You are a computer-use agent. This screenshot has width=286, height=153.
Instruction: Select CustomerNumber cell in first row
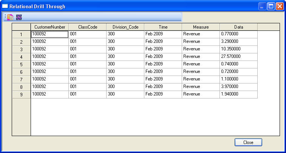49,34
